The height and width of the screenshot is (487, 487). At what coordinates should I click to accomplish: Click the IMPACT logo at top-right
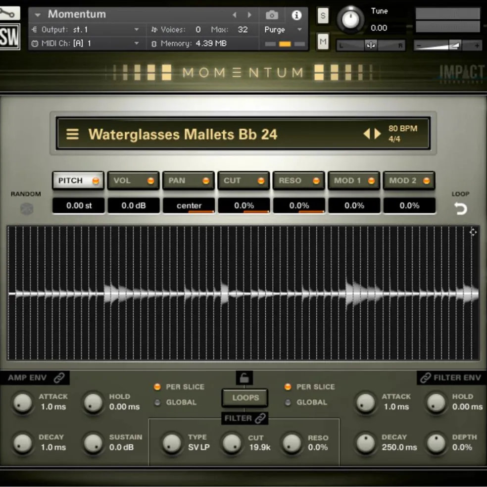point(462,73)
